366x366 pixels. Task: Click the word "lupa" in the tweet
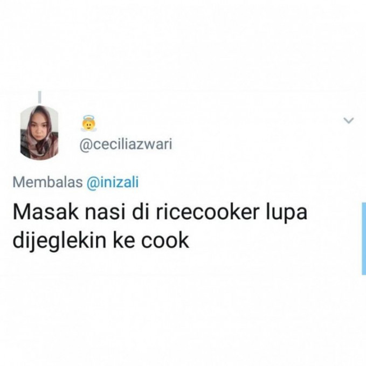coord(287,213)
